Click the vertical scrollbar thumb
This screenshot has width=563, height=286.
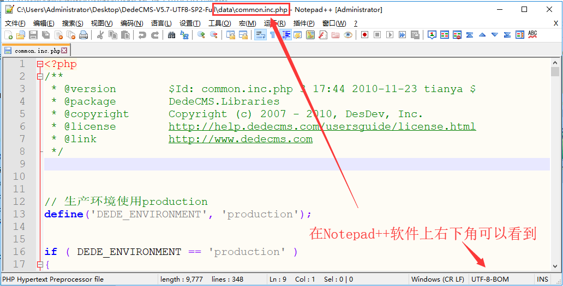[555, 71]
